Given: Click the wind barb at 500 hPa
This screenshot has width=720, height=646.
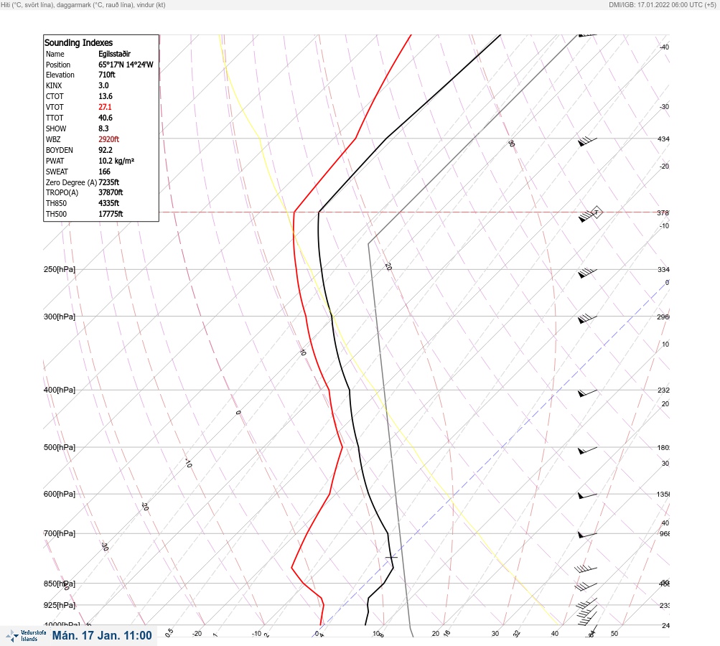Looking at the screenshot, I should tap(587, 451).
